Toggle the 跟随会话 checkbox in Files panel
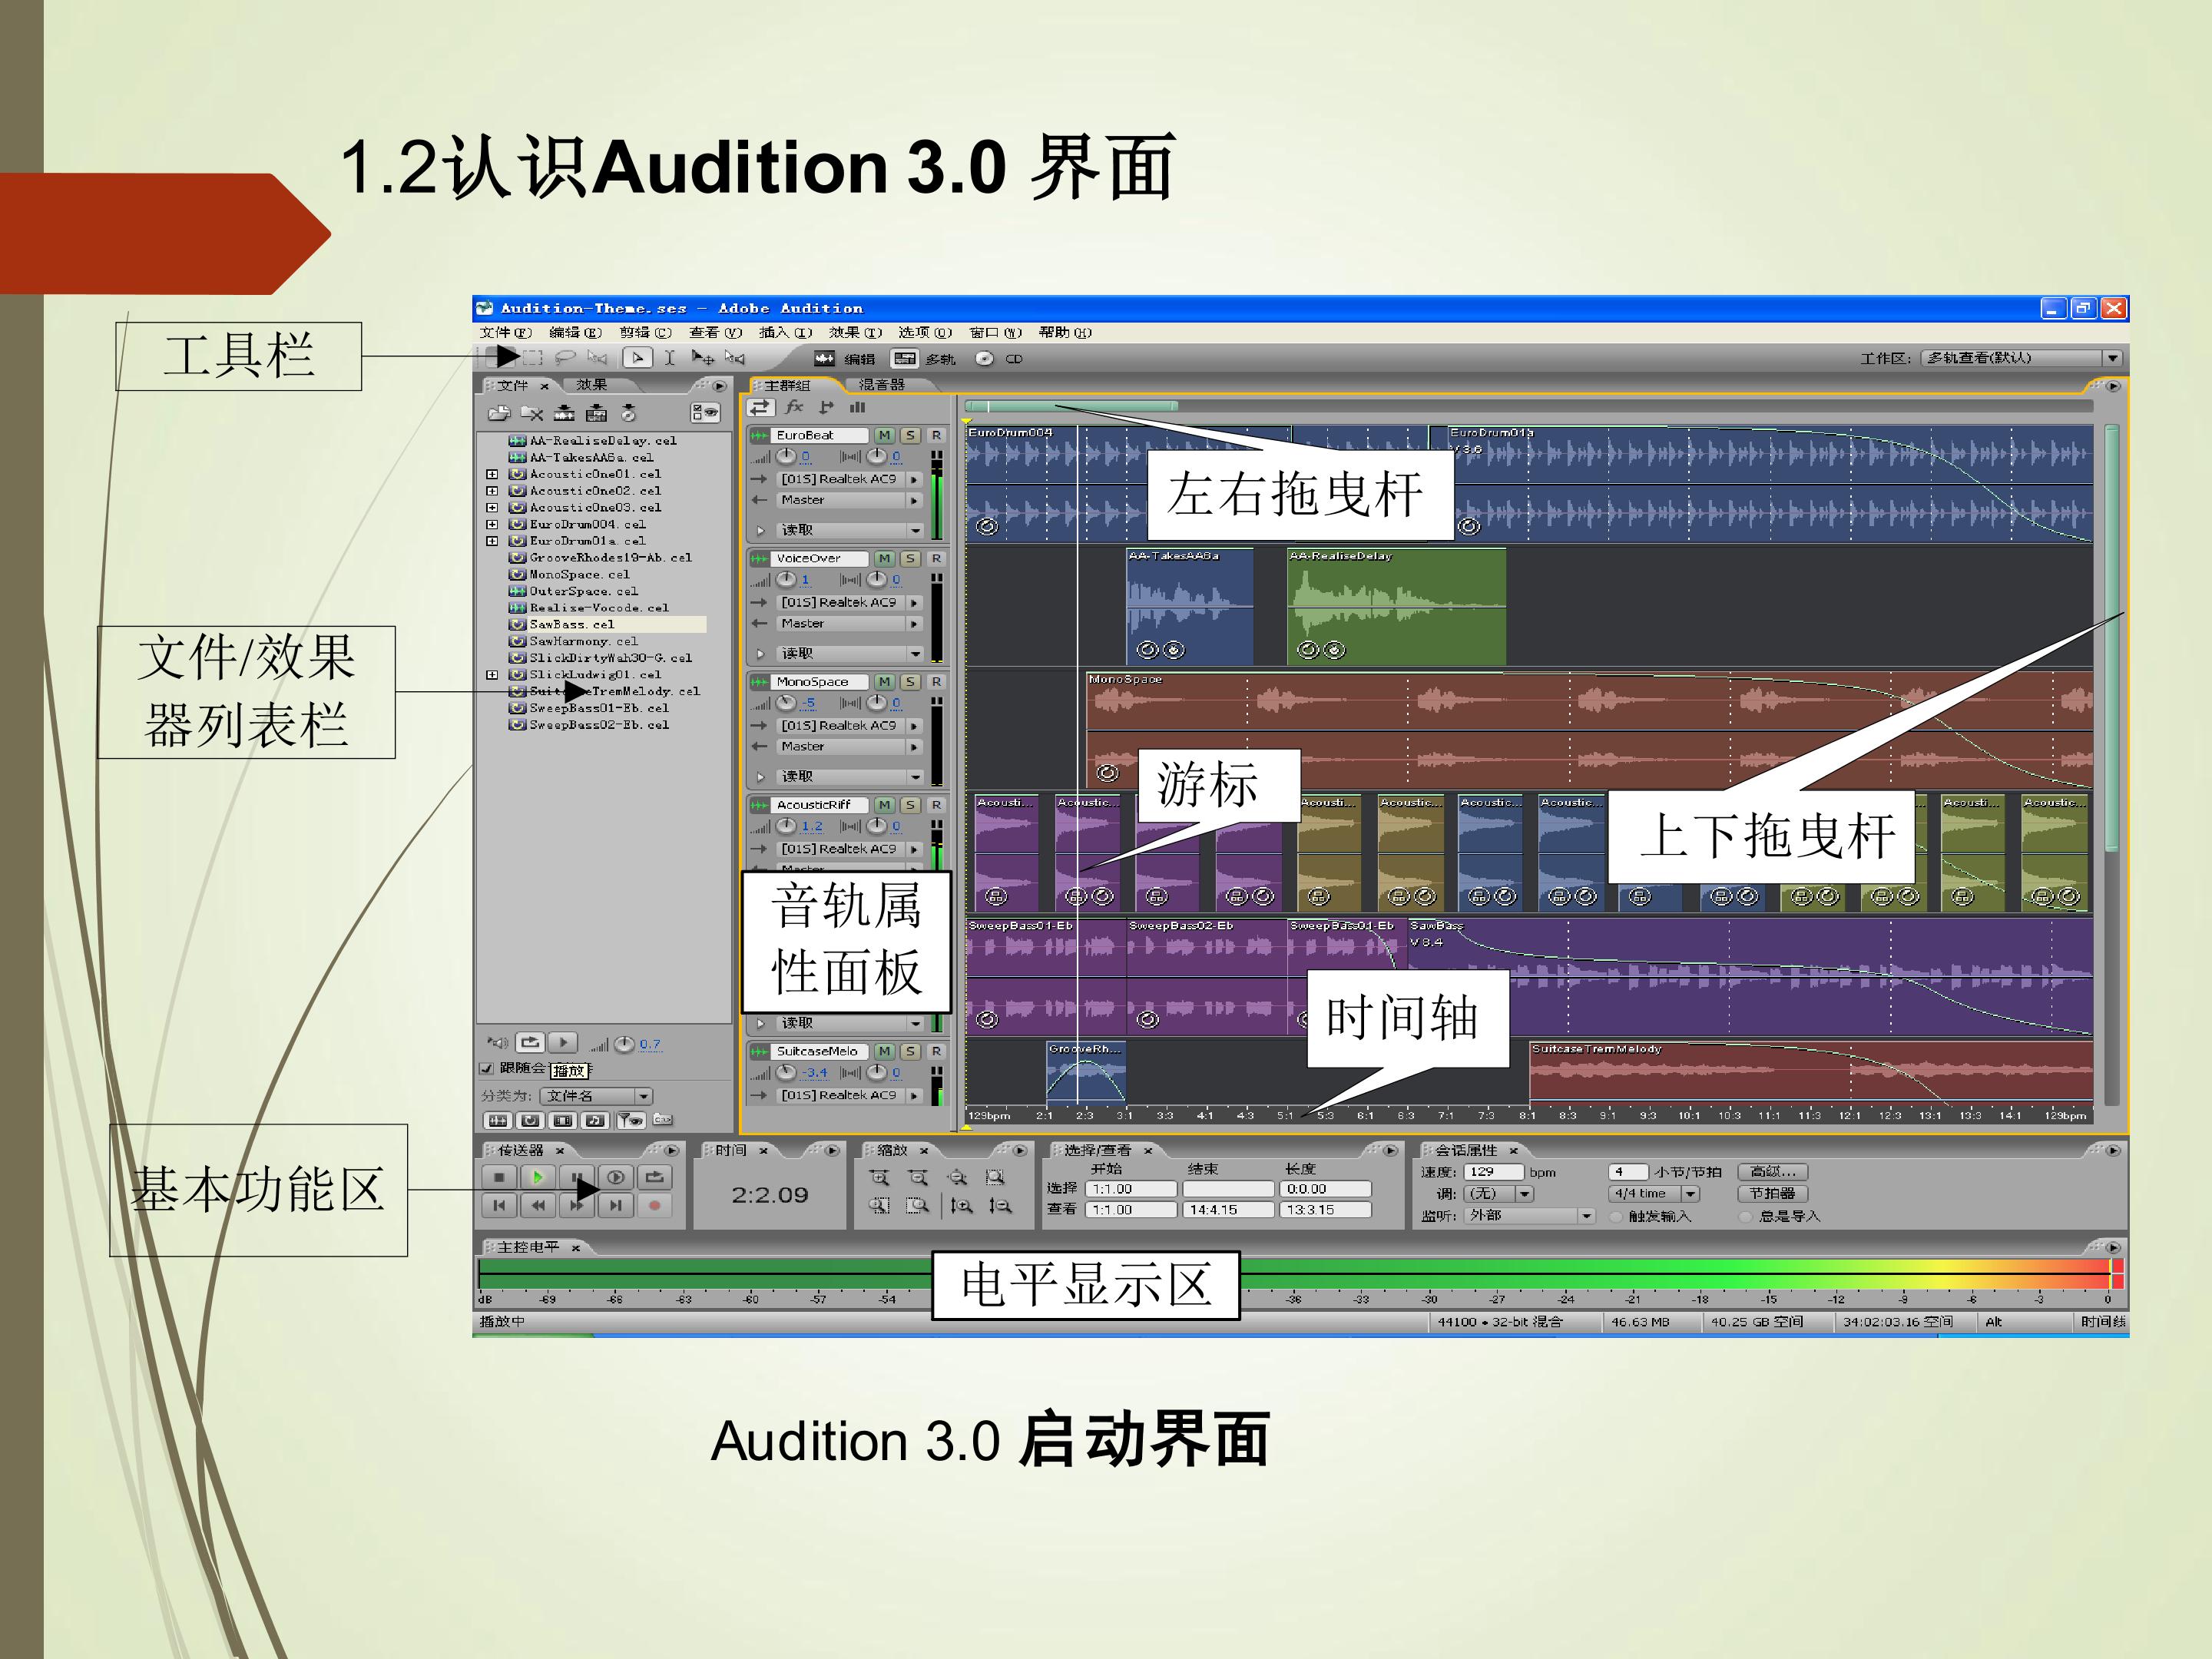This screenshot has height=1659, width=2212. 487,1069
